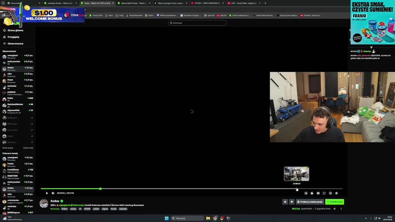395x222 pixels.
Task: Open xmerghani in followed channels
Action: pos(17,57)
